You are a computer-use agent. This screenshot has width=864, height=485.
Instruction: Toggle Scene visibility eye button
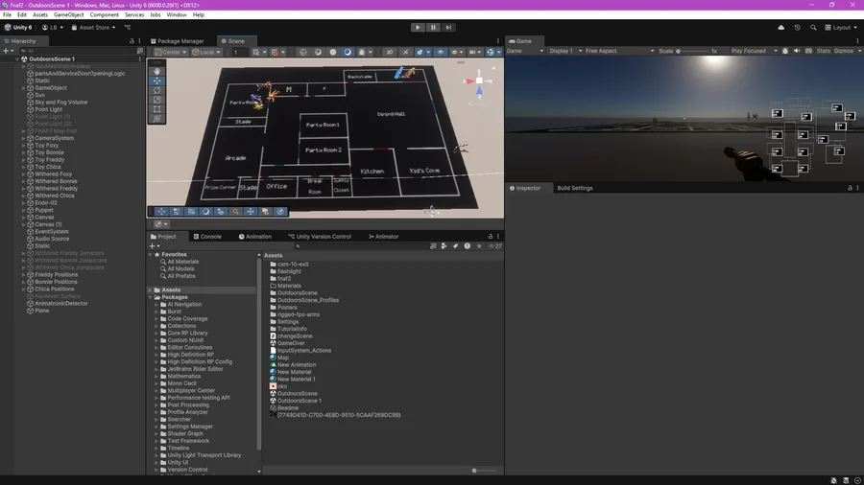pyautogui.click(x=441, y=52)
